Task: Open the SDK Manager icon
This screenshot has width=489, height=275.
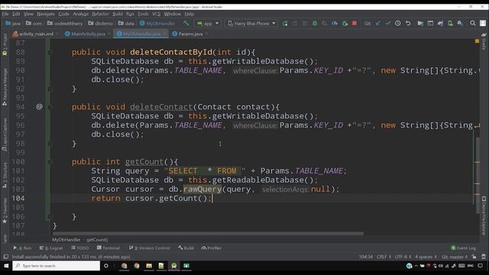Action: 460,24
